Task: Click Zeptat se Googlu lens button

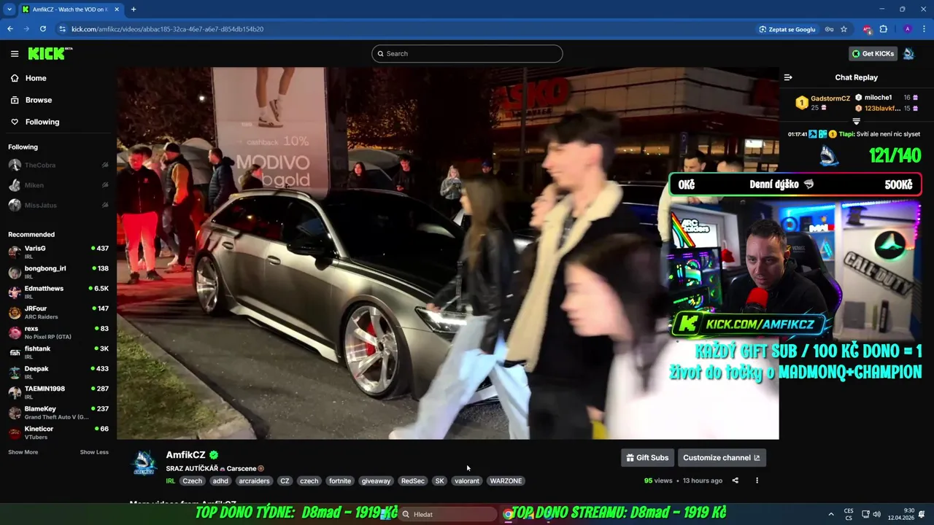Action: (787, 29)
